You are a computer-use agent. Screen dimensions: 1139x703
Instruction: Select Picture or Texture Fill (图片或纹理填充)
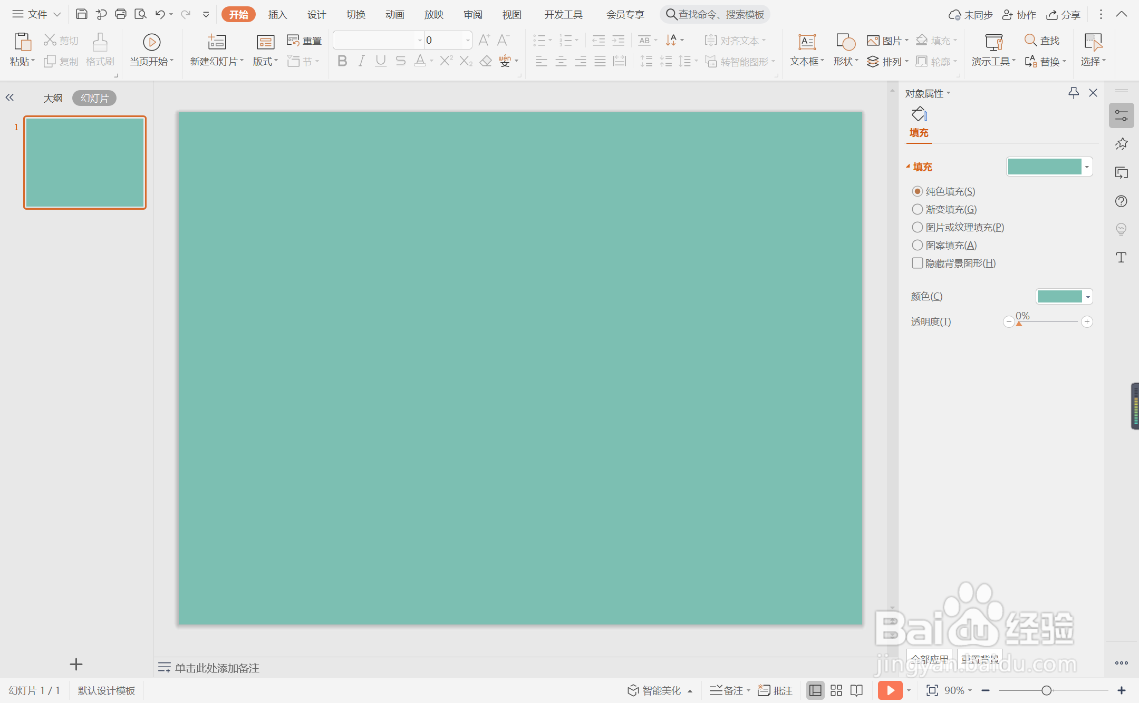(x=918, y=227)
